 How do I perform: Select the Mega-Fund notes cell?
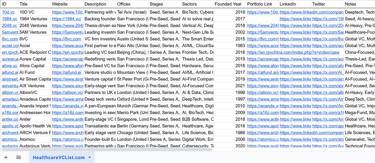click(359, 113)
